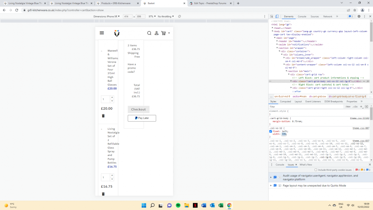The height and width of the screenshot is (210, 373).
Task: Open the DOM Breakpoints tab
Action: [x=333, y=101]
